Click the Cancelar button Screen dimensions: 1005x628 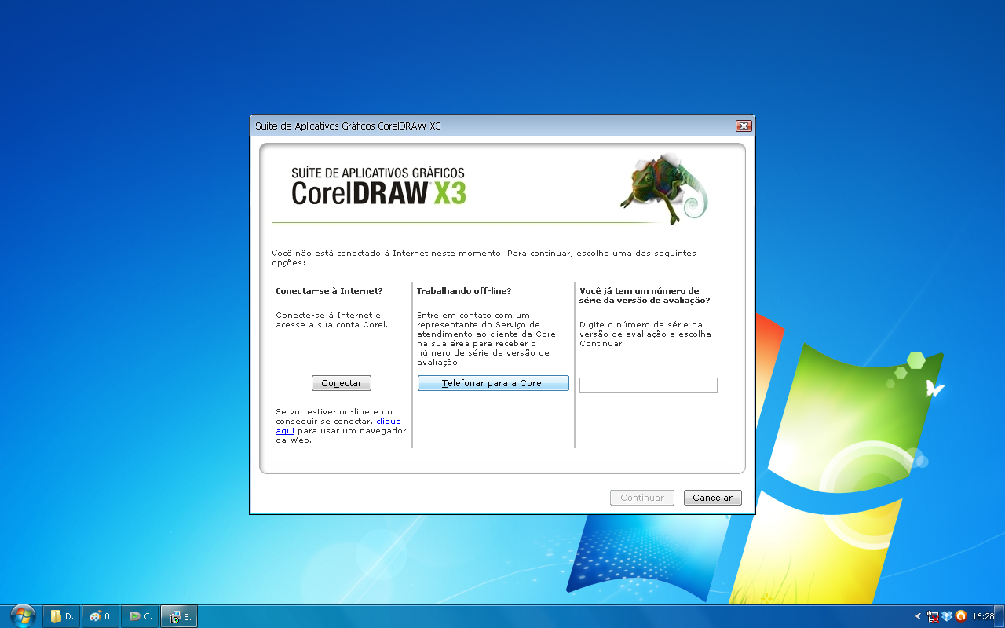click(x=713, y=498)
